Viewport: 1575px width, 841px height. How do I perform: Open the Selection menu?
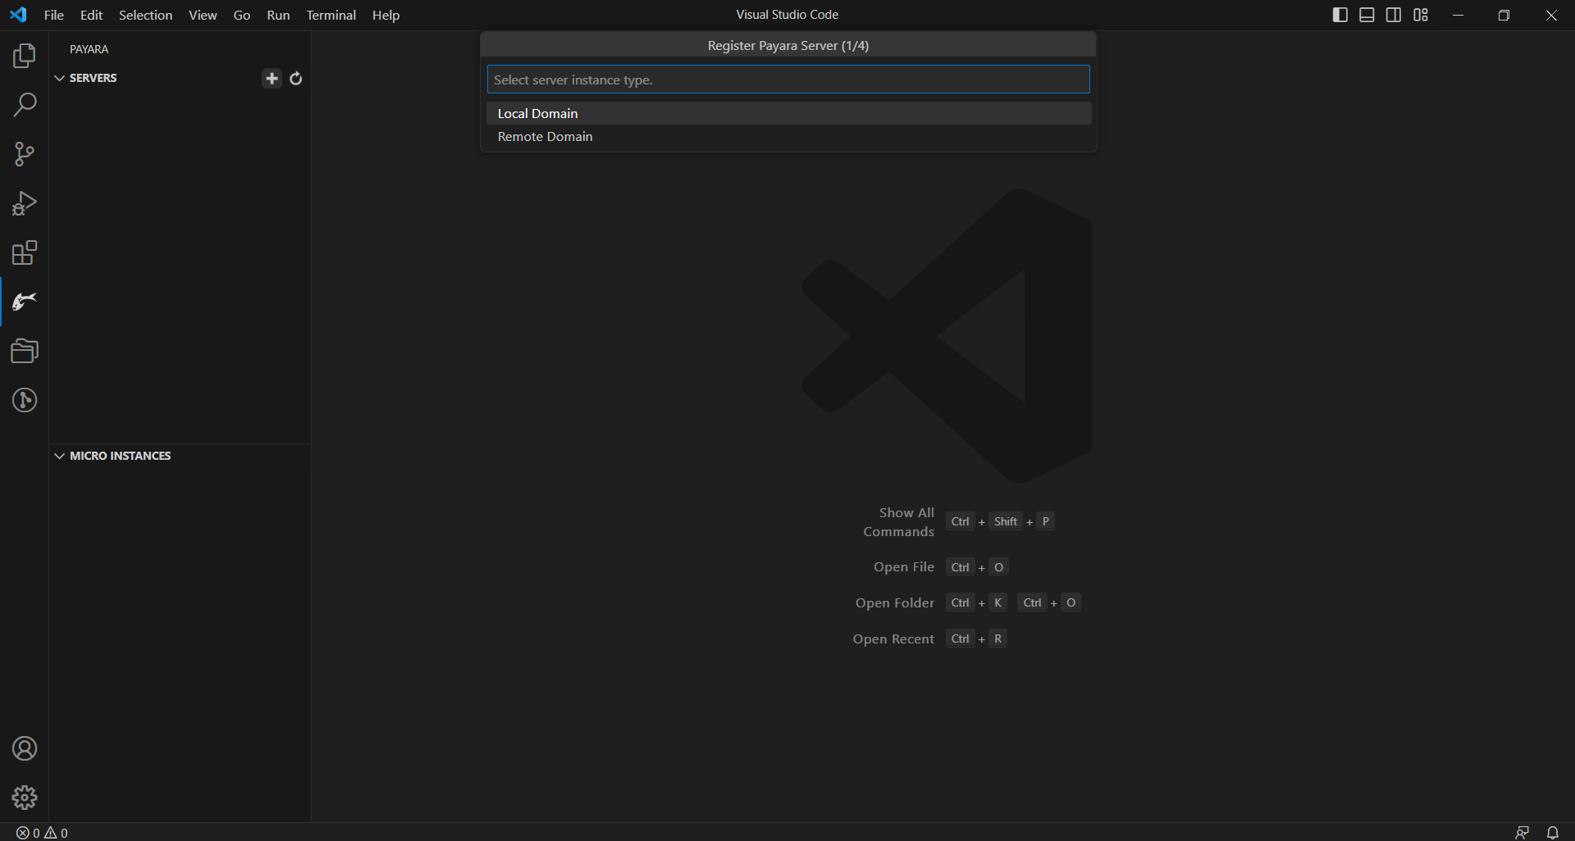(145, 15)
